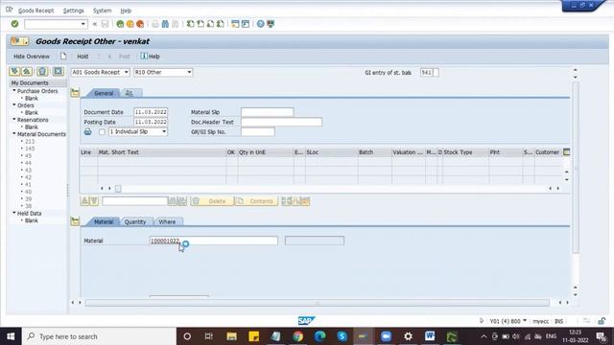Collapse the Material Documents tree node

click(14, 134)
